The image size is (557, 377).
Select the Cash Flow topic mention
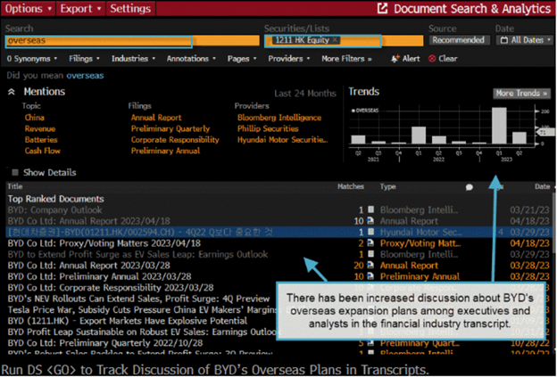[x=43, y=151]
